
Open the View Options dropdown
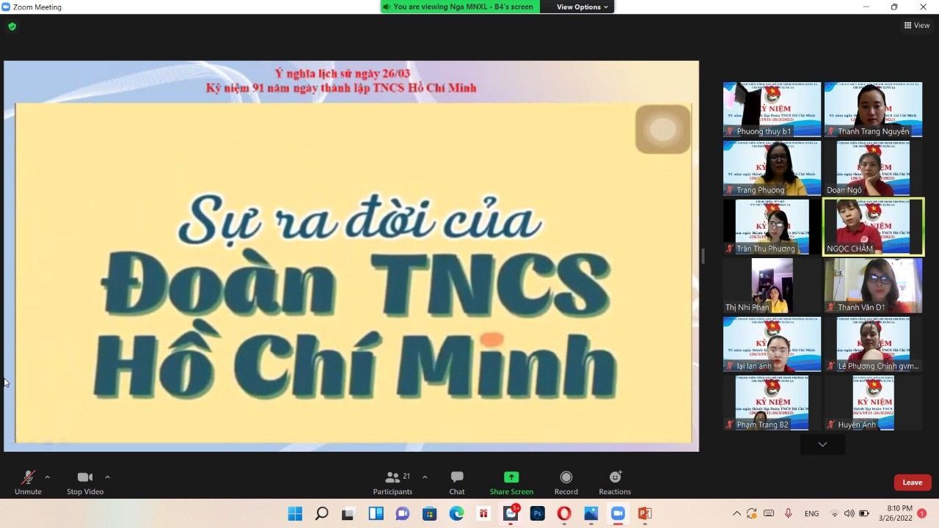point(582,7)
